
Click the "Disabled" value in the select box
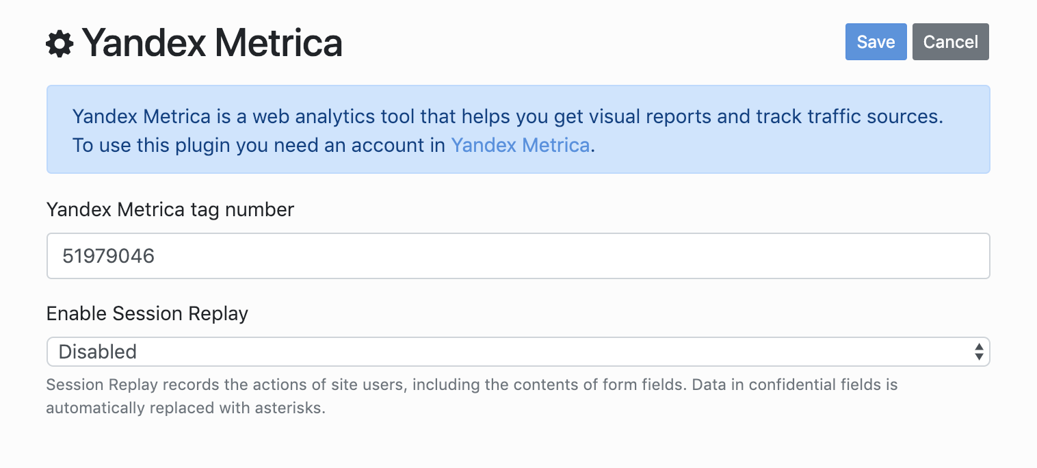coord(98,352)
